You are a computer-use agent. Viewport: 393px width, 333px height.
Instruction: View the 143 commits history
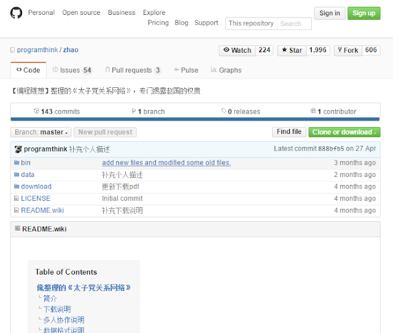[x=57, y=111]
